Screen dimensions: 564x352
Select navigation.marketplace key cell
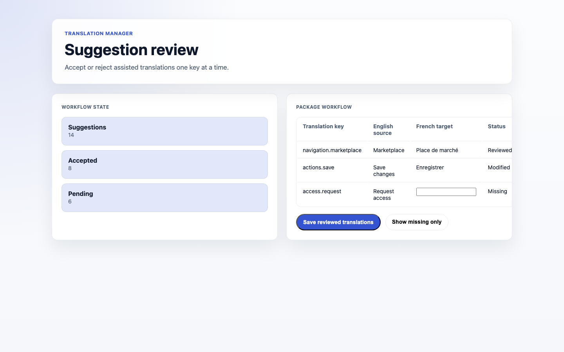pyautogui.click(x=332, y=150)
